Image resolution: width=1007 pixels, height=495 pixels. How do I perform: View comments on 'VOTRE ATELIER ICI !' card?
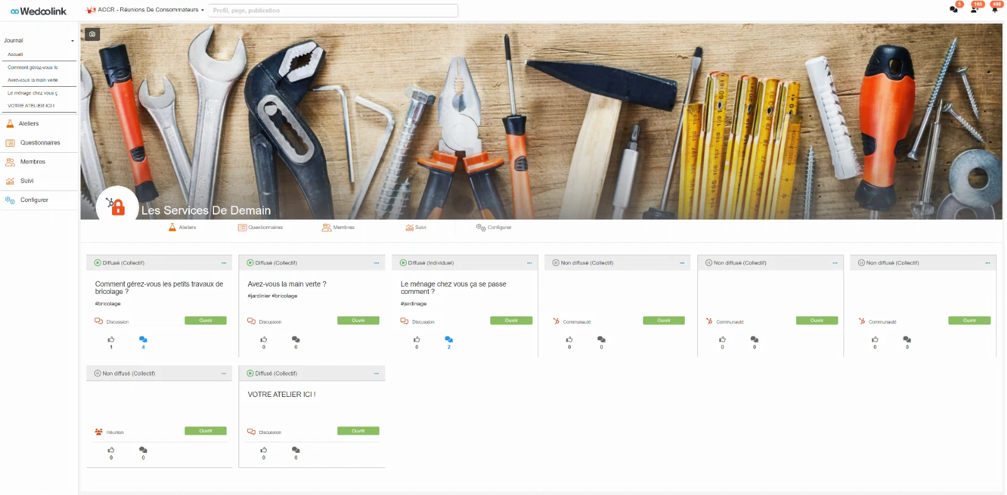pyautogui.click(x=296, y=450)
